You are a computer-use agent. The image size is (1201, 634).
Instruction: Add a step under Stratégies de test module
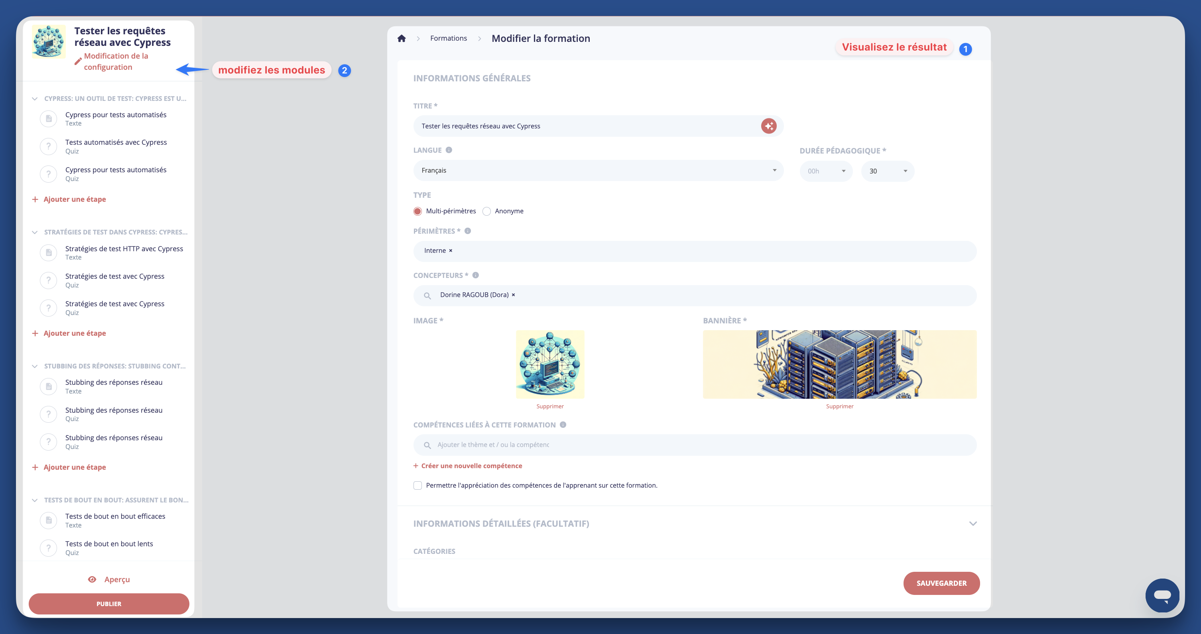(75, 333)
